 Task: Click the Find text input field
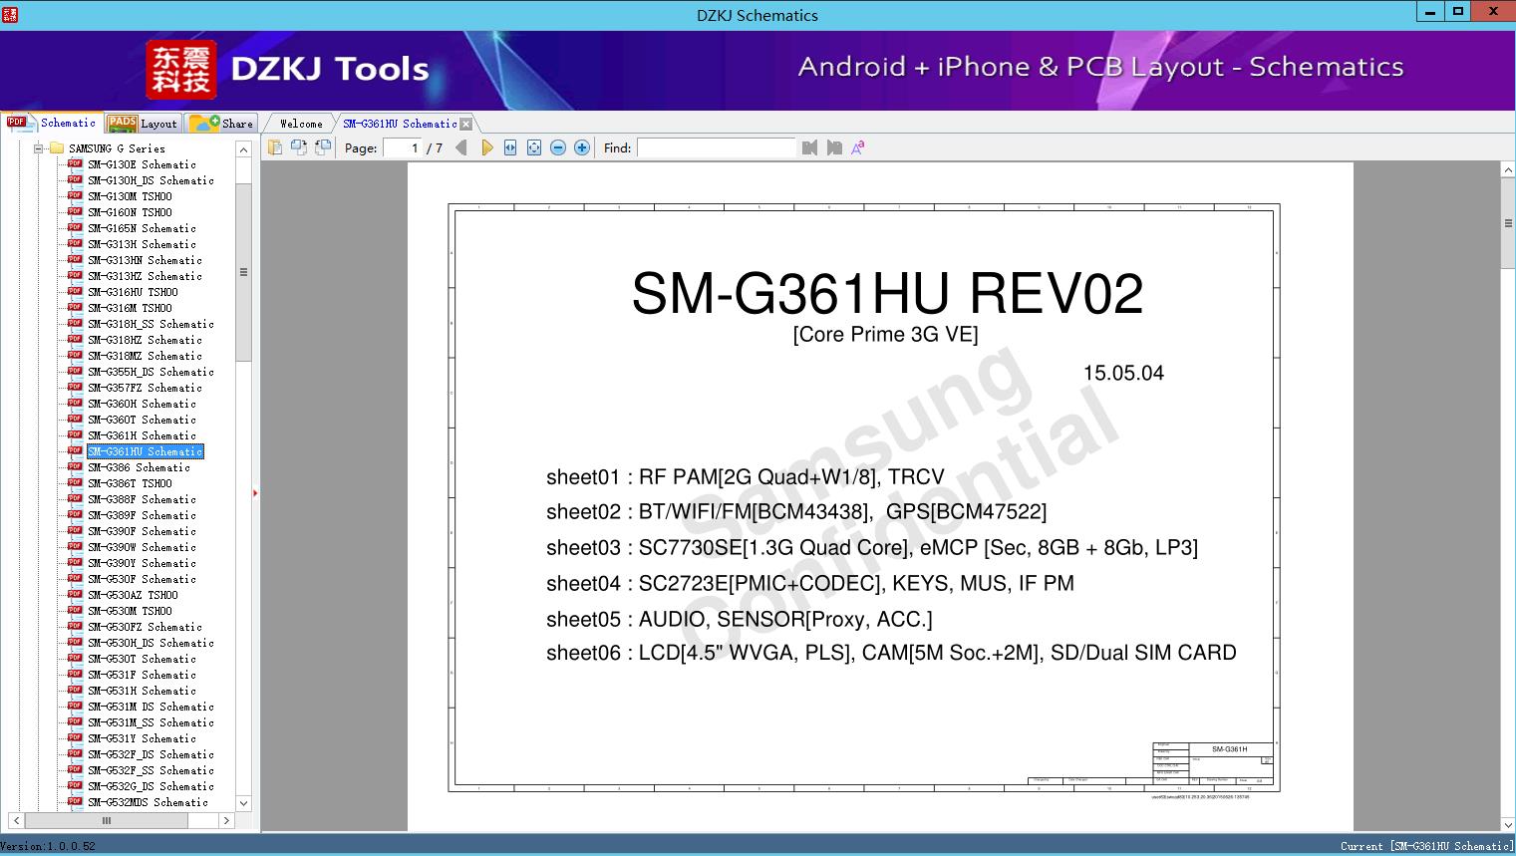717,147
